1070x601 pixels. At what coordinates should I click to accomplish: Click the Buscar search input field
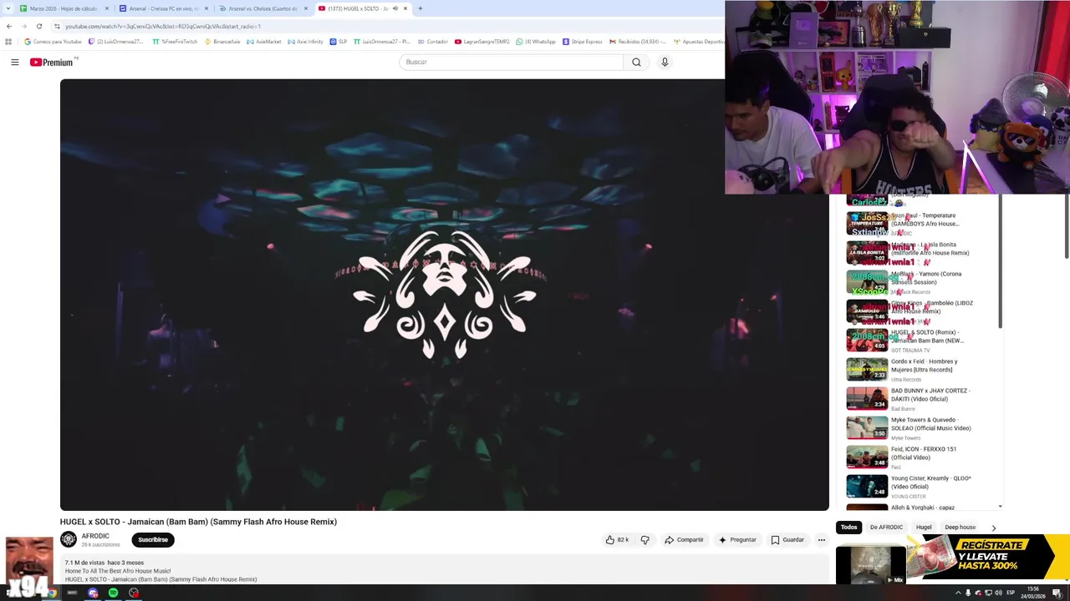[x=512, y=62]
